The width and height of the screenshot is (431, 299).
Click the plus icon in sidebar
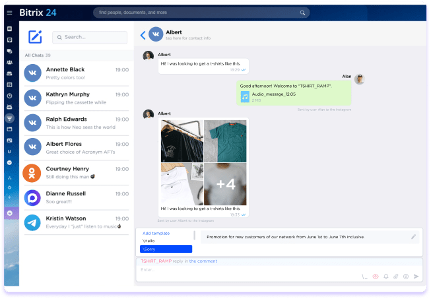point(10,197)
